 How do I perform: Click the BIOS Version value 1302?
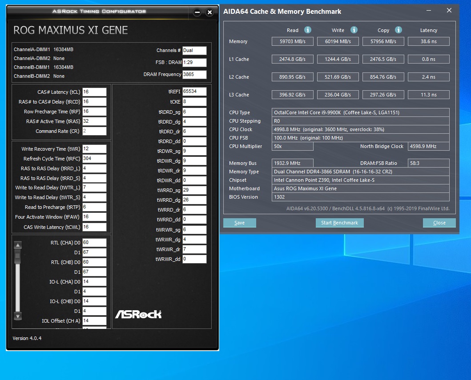(x=360, y=197)
